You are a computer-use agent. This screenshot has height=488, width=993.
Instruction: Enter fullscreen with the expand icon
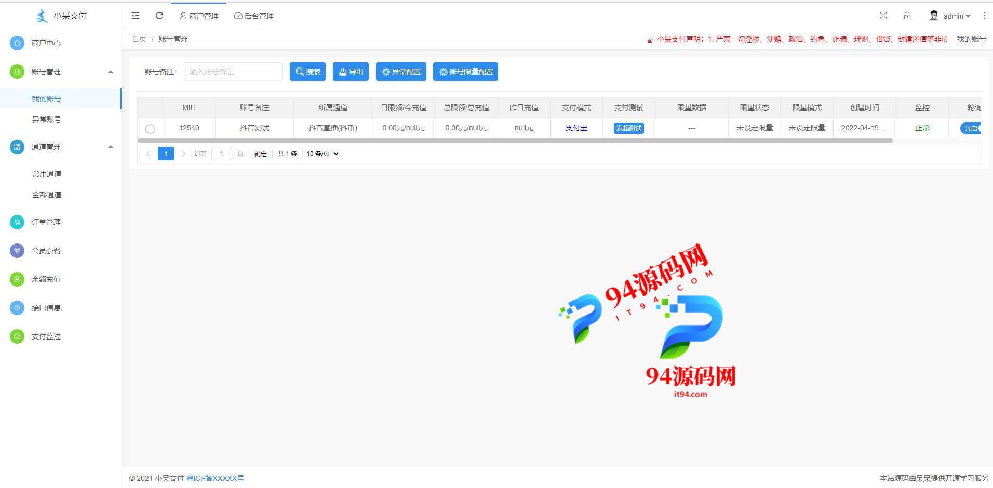tap(883, 16)
